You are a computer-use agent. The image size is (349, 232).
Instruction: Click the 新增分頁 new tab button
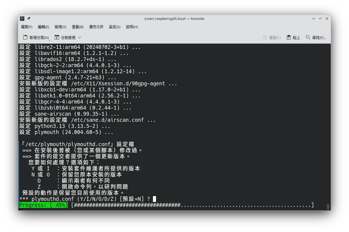(35, 38)
